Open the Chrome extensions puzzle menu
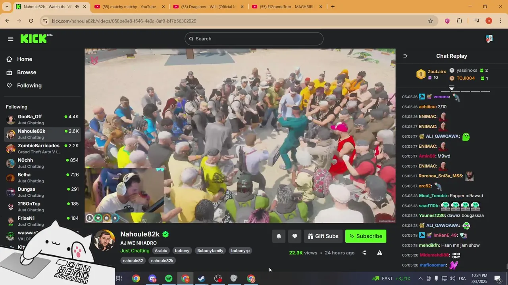The height and width of the screenshot is (285, 508). tap(459, 21)
